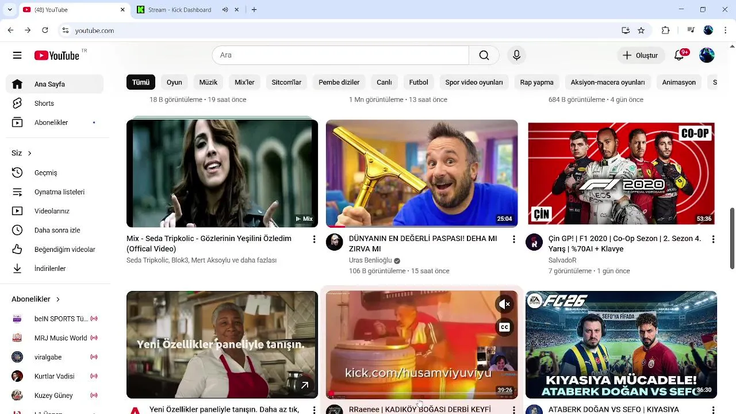Open Uras Benlioğlu channel avatar
This screenshot has height=414, width=736.
(x=335, y=242)
